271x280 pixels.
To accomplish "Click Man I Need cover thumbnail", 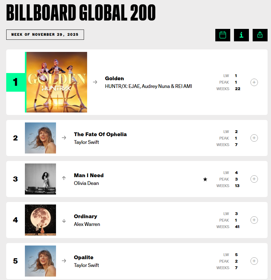I will click(x=40, y=179).
